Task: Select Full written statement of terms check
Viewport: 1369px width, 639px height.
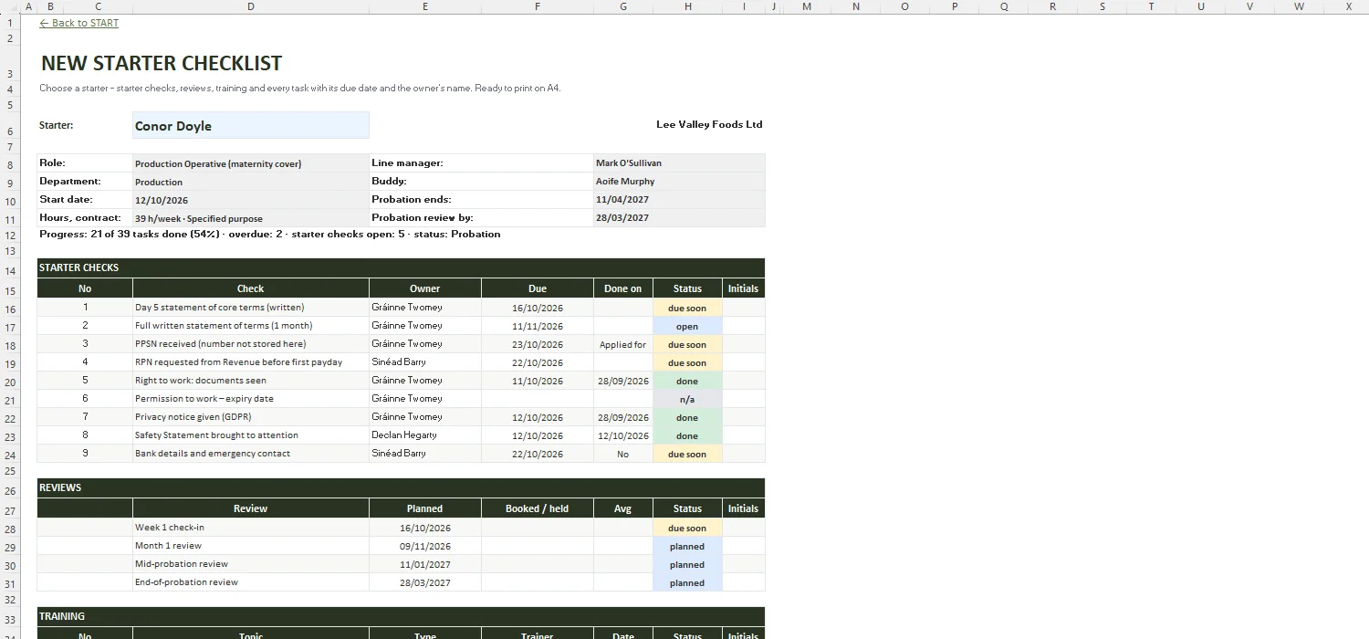Action: tap(251, 326)
